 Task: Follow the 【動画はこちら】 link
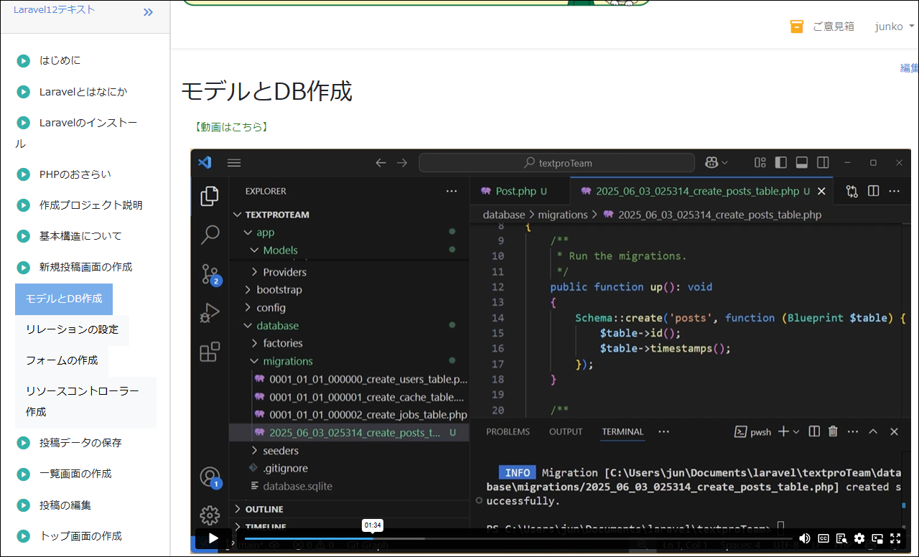[231, 127]
